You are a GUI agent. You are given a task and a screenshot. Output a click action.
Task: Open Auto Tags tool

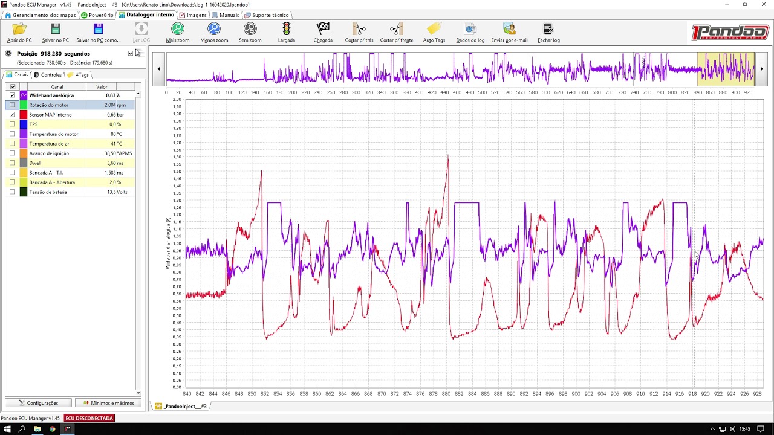click(x=434, y=33)
